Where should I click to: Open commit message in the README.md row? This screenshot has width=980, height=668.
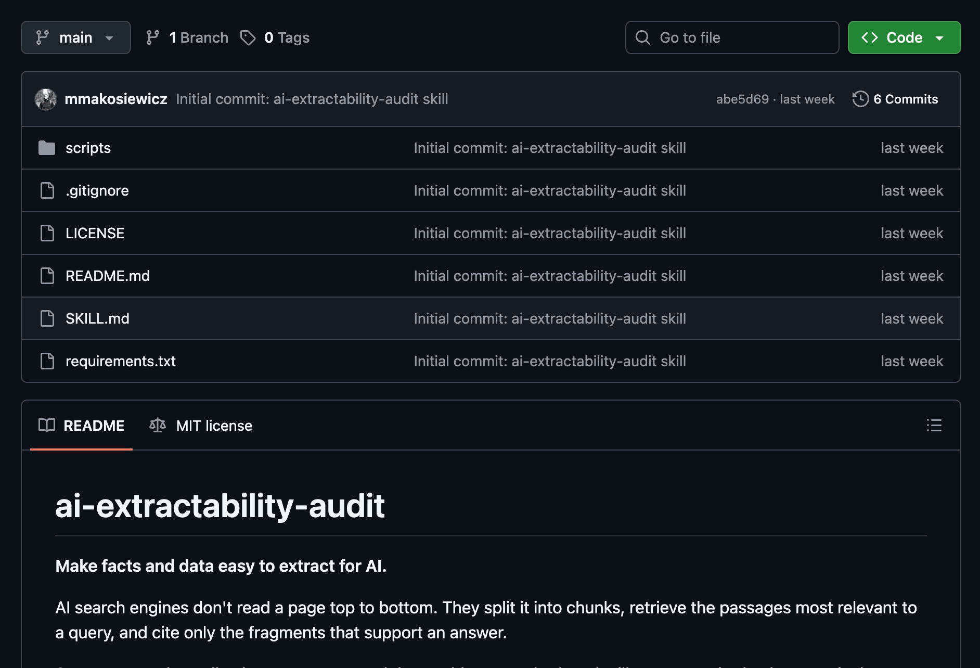[x=550, y=276]
